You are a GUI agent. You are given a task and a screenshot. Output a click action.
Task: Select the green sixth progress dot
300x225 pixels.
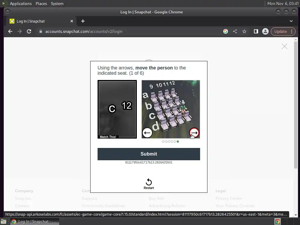(178, 142)
